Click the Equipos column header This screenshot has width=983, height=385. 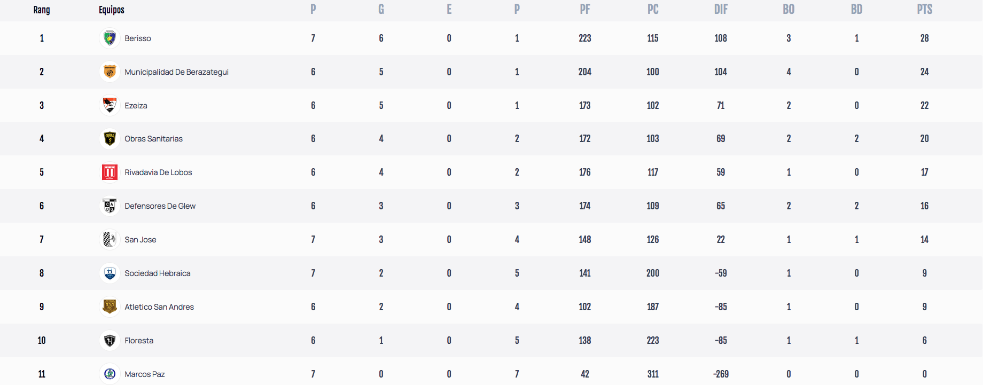pyautogui.click(x=112, y=10)
